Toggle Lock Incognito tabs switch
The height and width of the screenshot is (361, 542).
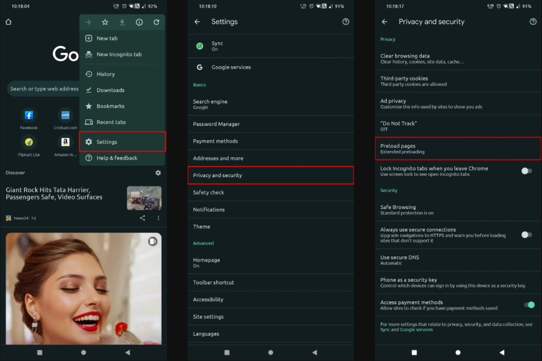[x=526, y=171]
